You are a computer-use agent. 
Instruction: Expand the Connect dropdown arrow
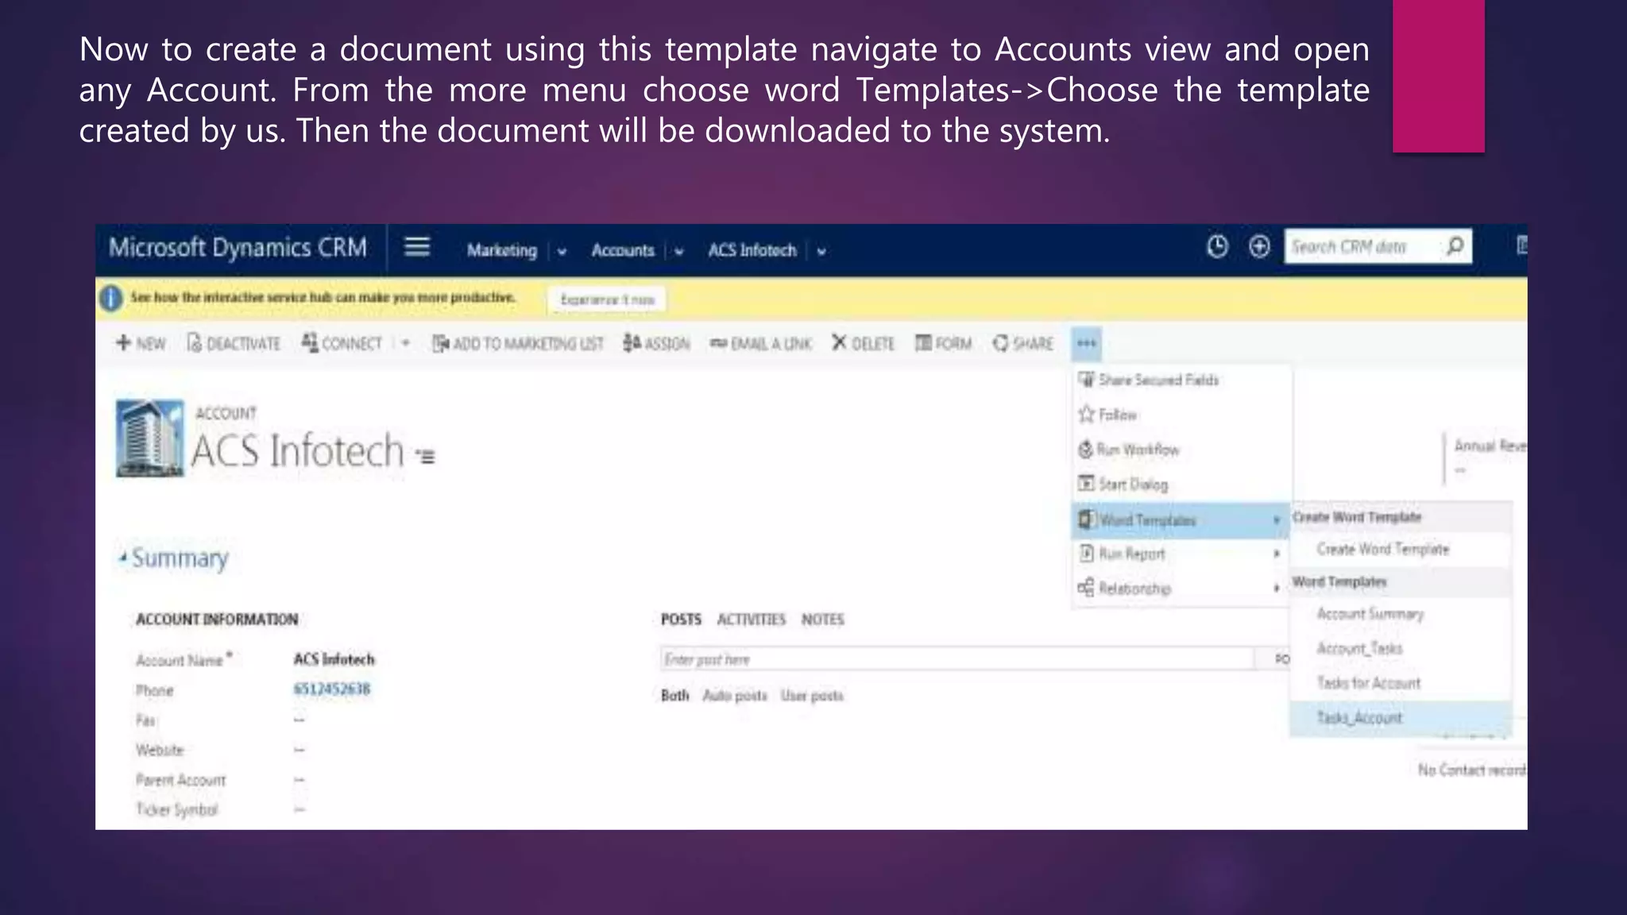click(405, 343)
